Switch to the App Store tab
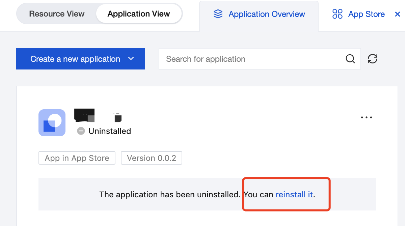Screen dimensions: 405x226 click(x=366, y=14)
